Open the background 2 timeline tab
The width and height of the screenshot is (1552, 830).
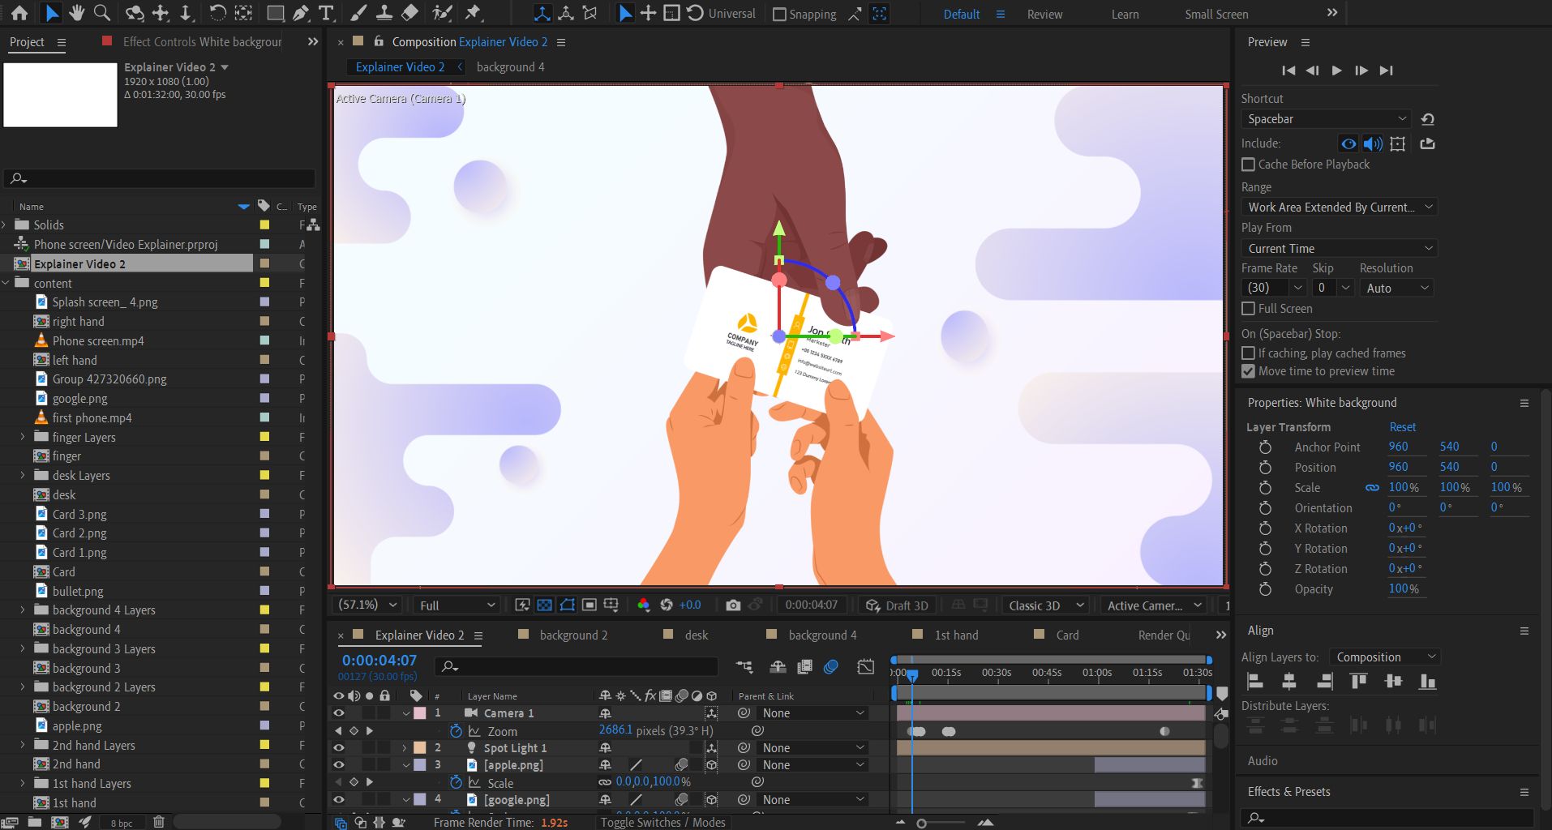[x=572, y=635]
